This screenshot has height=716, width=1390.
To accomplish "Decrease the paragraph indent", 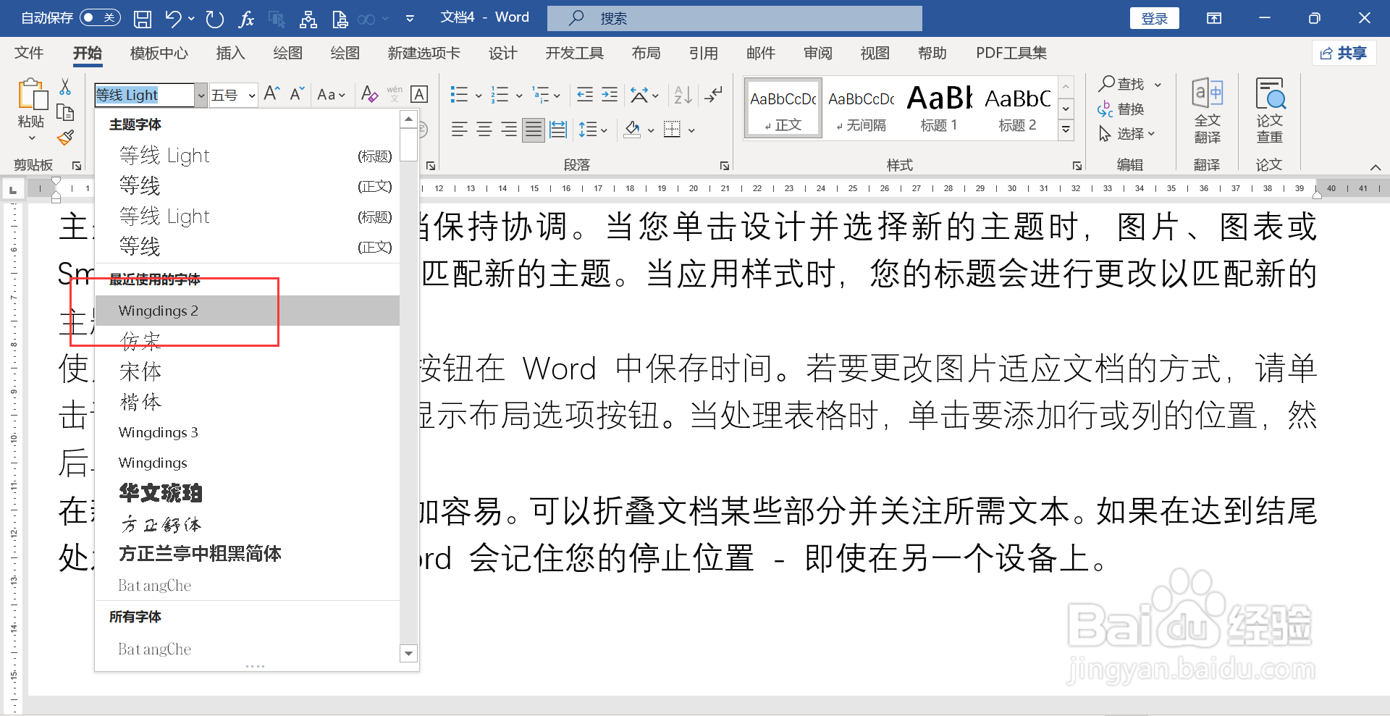I will 585,94.
